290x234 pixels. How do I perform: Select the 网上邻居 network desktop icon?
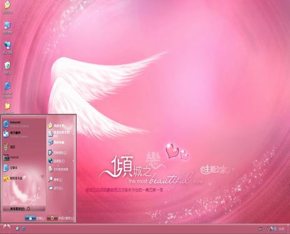7,48
